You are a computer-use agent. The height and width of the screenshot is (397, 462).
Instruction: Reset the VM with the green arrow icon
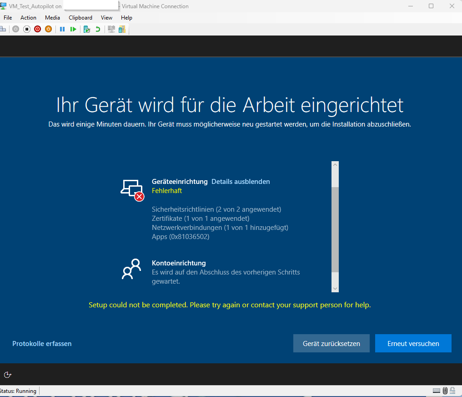pos(74,29)
